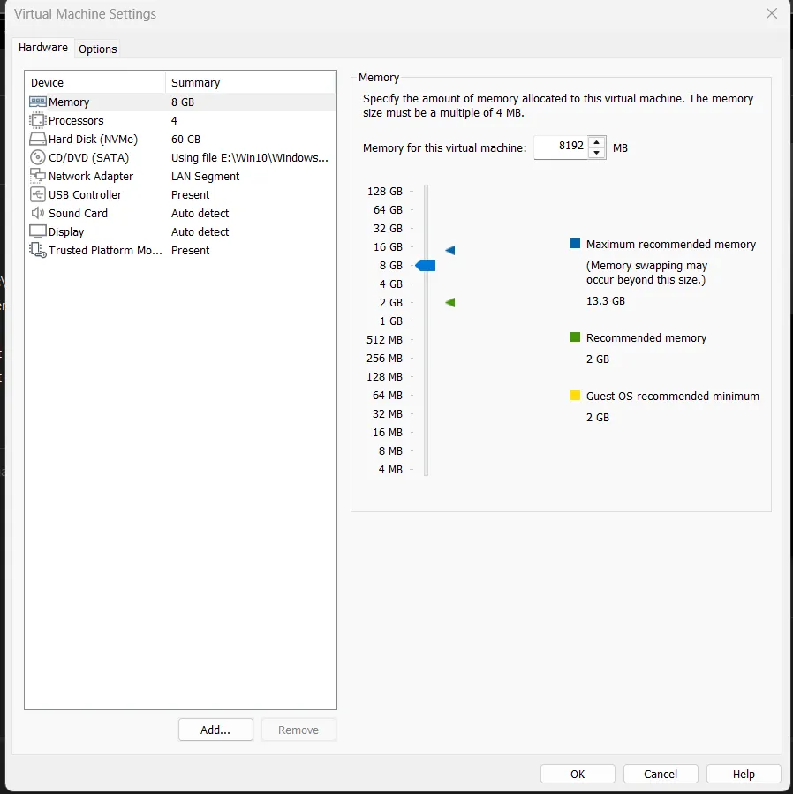The image size is (793, 794).
Task: Select the Hard Disk (NVMe) device label
Action: pyautogui.click(x=94, y=140)
